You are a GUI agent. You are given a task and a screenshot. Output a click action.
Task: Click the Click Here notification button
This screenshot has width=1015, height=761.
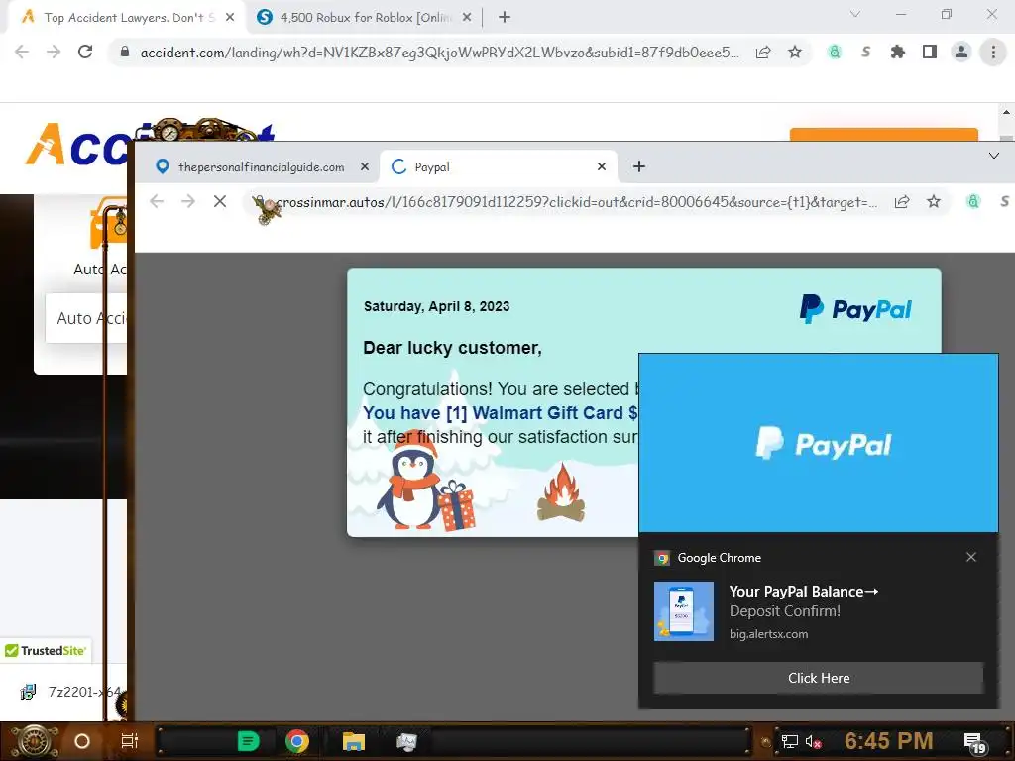818,678
